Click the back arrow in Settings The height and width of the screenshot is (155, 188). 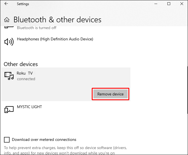[6, 4]
